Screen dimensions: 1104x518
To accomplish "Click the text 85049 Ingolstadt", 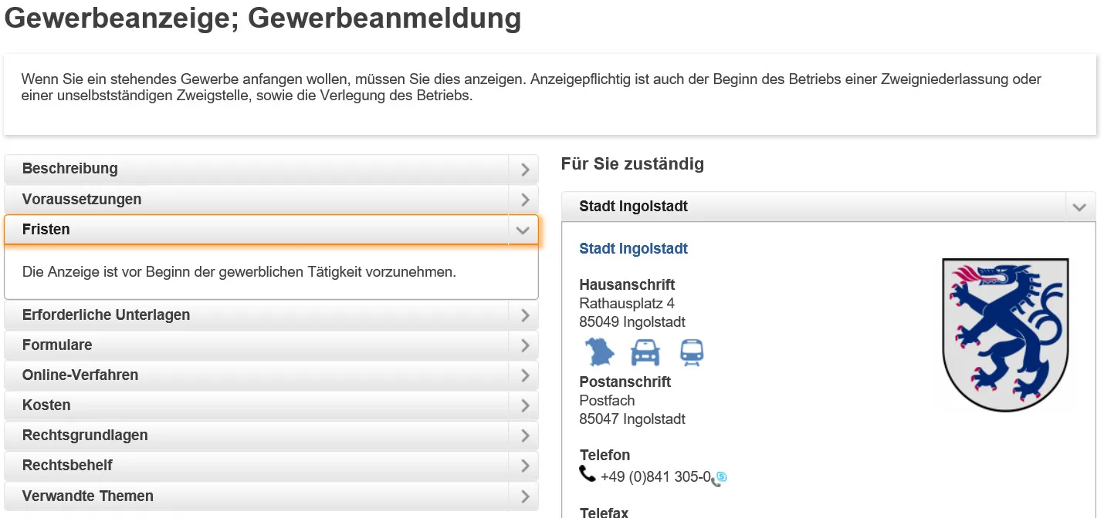I will pyautogui.click(x=632, y=321).
